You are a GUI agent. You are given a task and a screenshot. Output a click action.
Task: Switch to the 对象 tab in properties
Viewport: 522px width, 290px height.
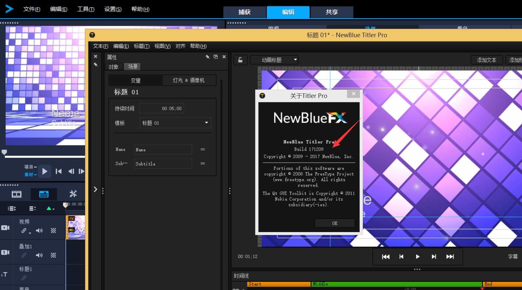pos(114,67)
